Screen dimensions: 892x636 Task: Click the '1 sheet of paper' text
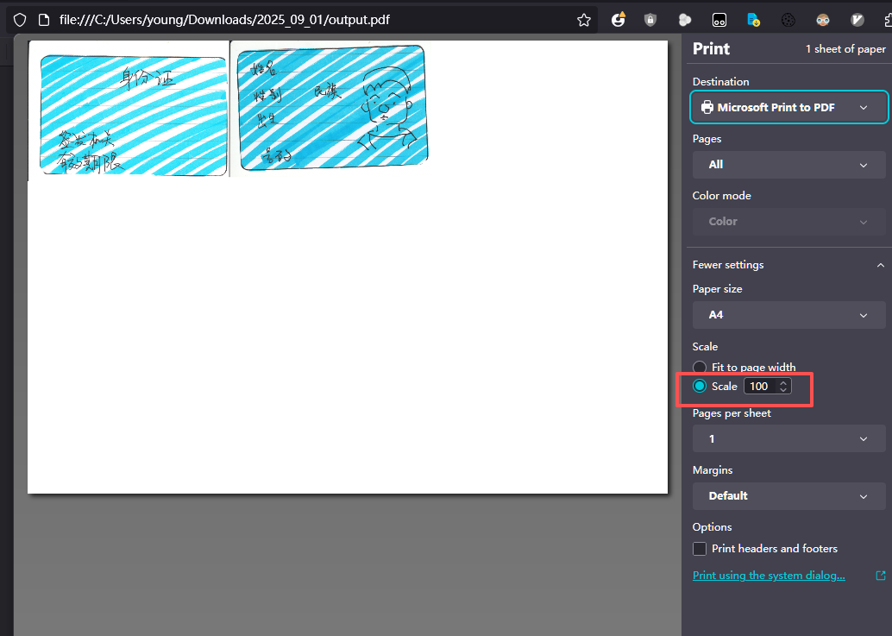845,49
